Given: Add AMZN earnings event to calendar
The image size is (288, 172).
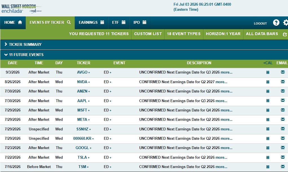Looking at the screenshot, I should 268,91.
